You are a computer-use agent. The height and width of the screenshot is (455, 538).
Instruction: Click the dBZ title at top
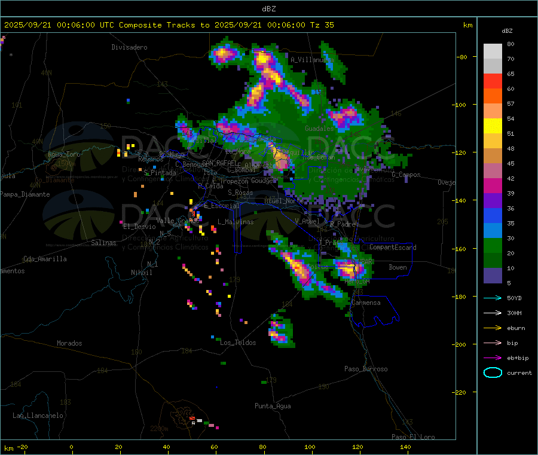[x=268, y=8]
